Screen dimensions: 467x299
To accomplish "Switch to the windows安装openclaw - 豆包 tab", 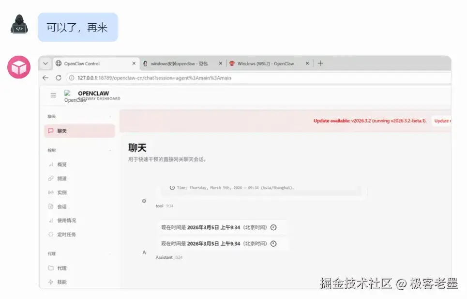I will [179, 63].
